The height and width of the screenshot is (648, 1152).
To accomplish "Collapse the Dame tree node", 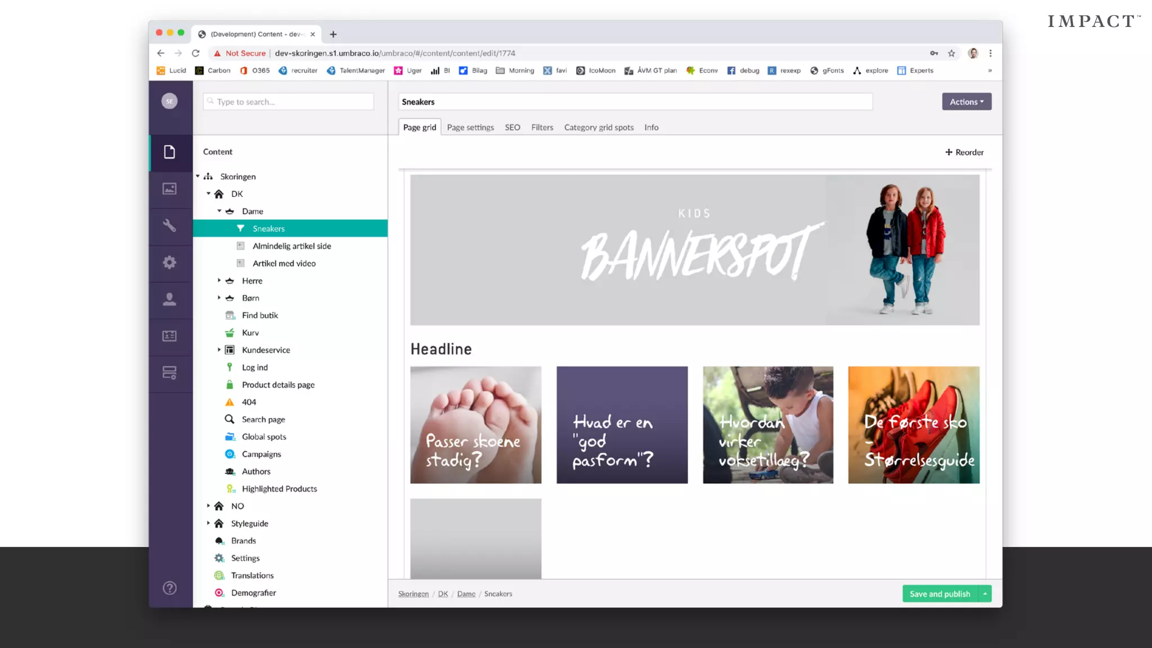I will click(x=219, y=211).
